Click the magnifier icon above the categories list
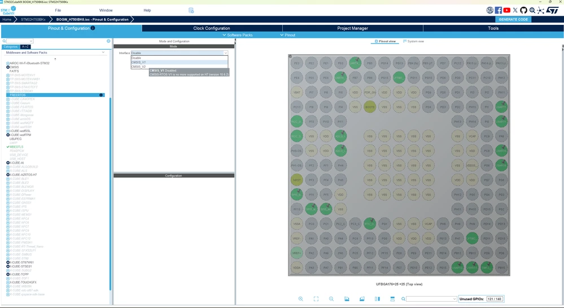The image size is (564, 308). (5, 41)
